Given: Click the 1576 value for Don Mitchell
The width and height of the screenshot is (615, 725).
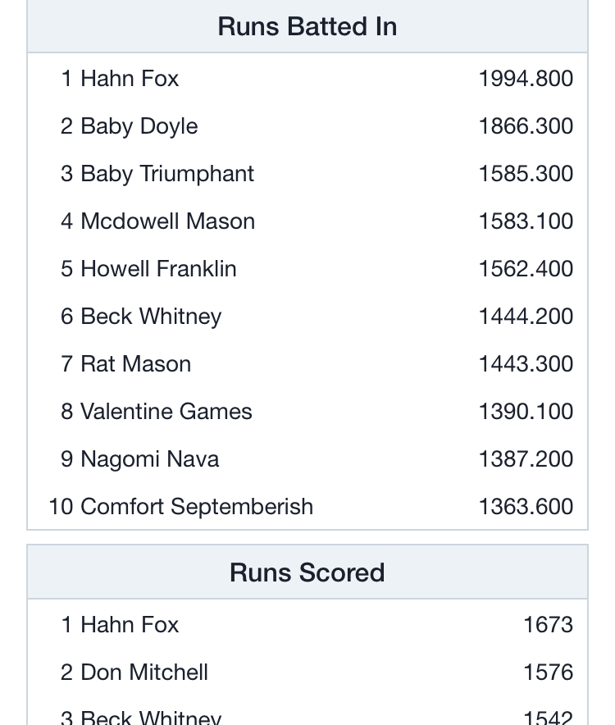Looking at the screenshot, I should click(549, 673).
